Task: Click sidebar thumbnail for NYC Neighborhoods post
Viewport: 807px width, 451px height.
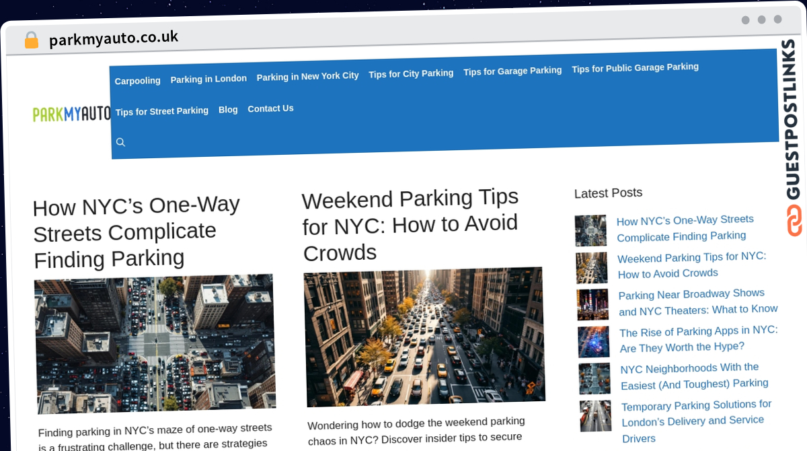Action: click(595, 378)
